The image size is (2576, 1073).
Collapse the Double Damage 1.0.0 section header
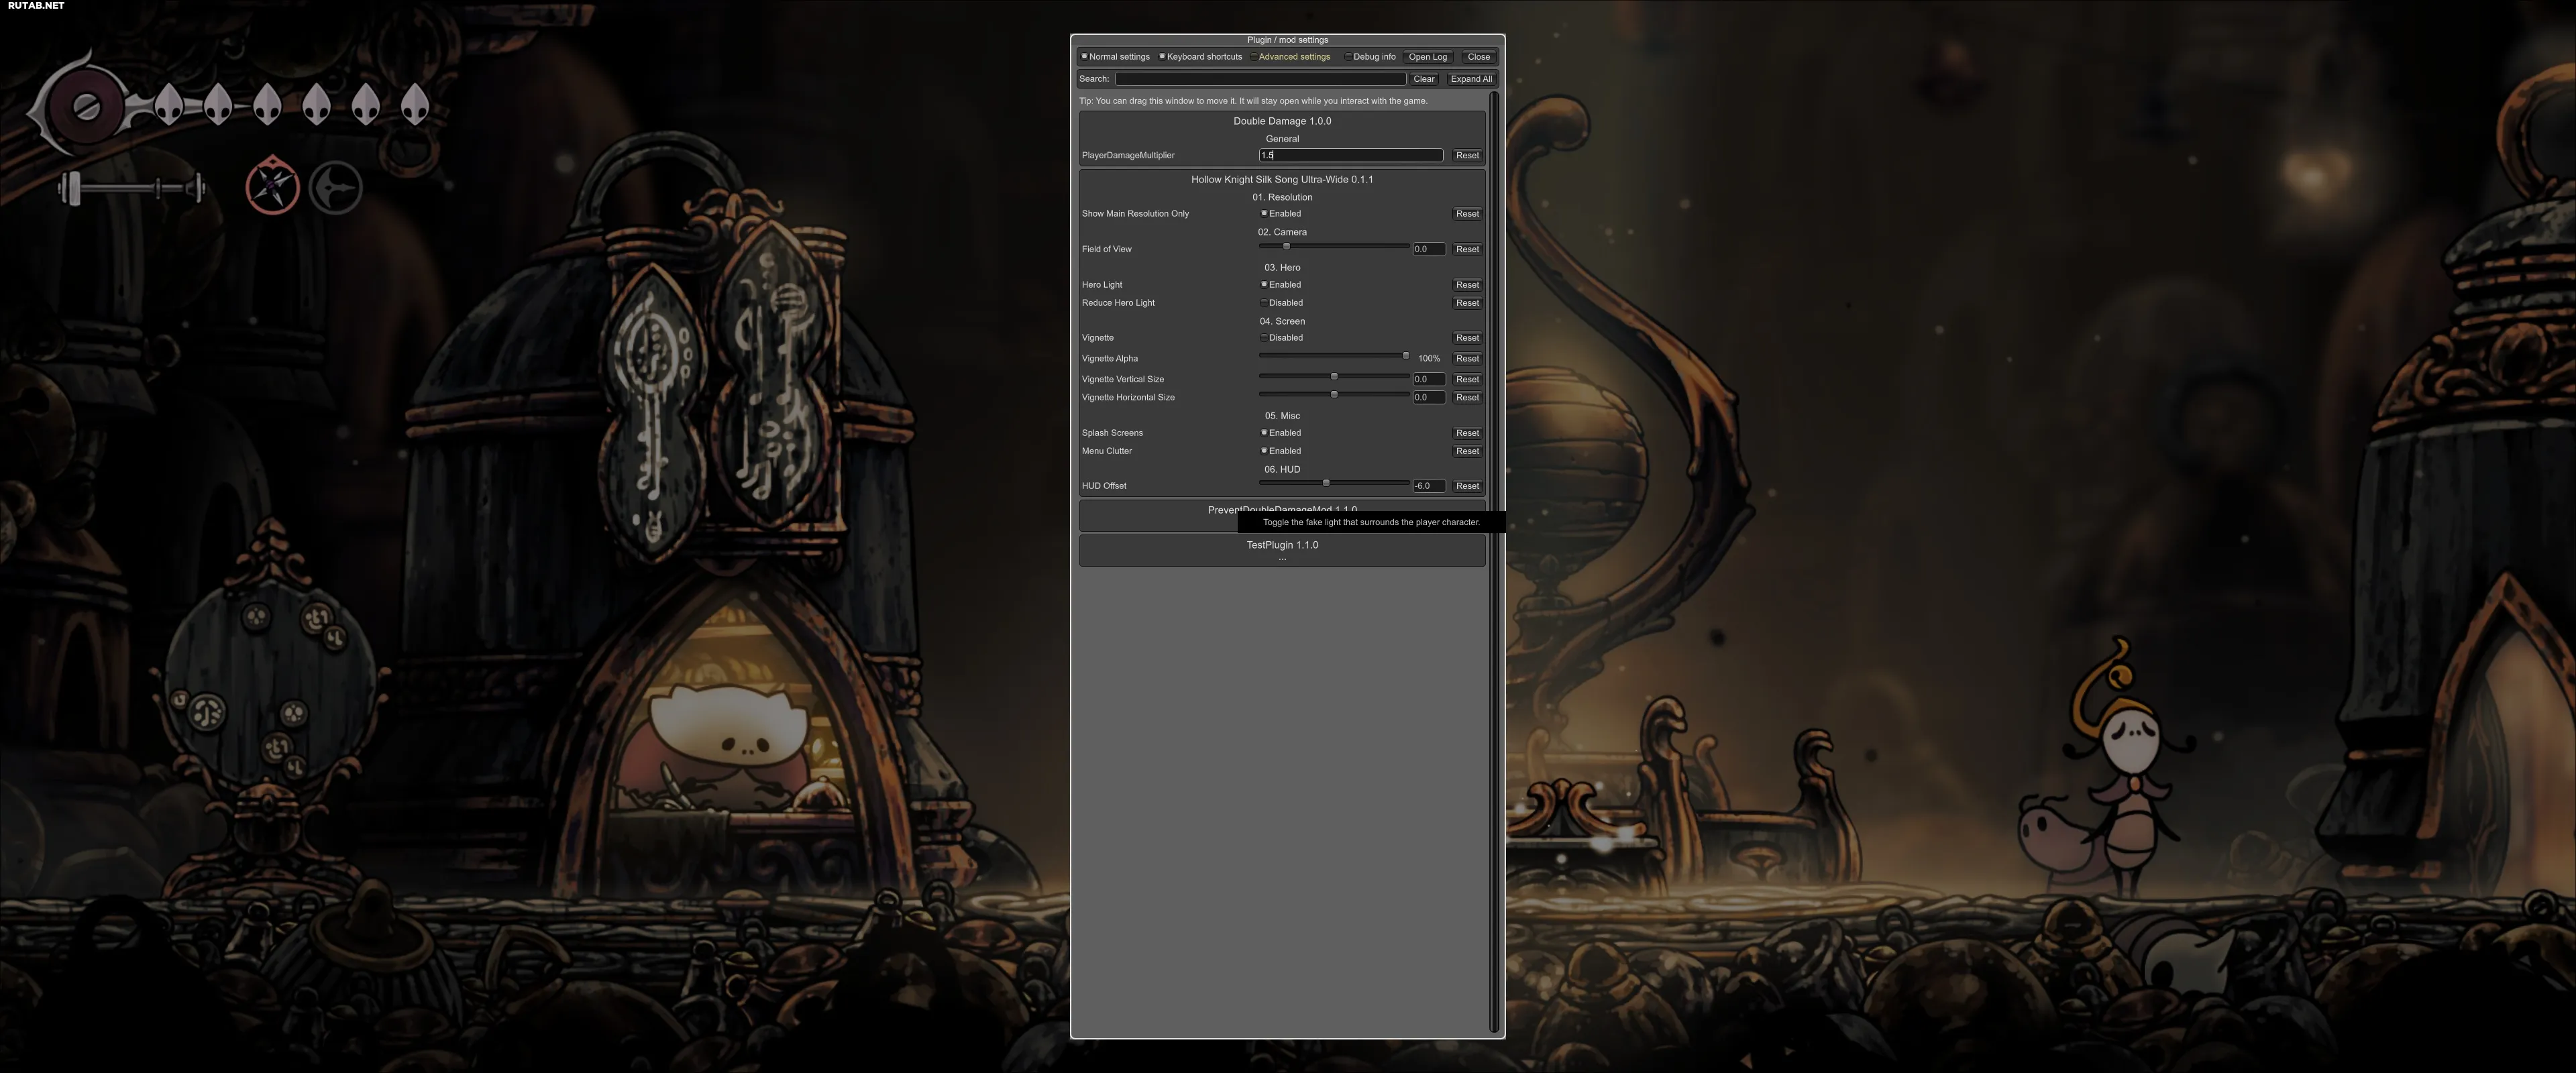tap(1282, 121)
